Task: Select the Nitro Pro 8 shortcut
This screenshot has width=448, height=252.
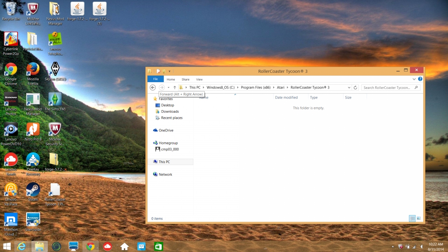Action: pyautogui.click(x=33, y=132)
